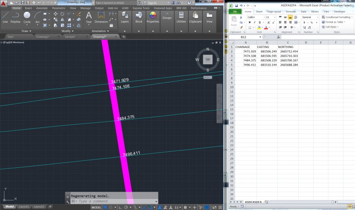This screenshot has width=355, height=210.
Task: Open the Dimension tool
Action: [101, 17]
